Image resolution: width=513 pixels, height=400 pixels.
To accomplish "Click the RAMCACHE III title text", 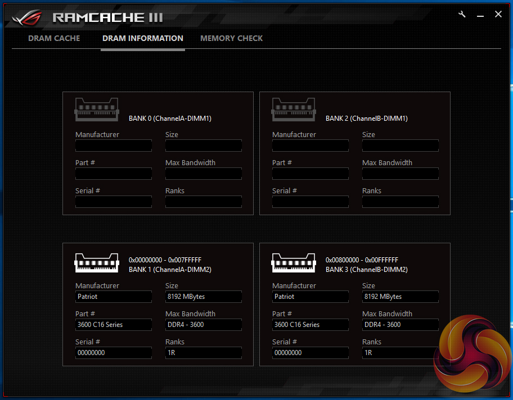I will pyautogui.click(x=107, y=17).
